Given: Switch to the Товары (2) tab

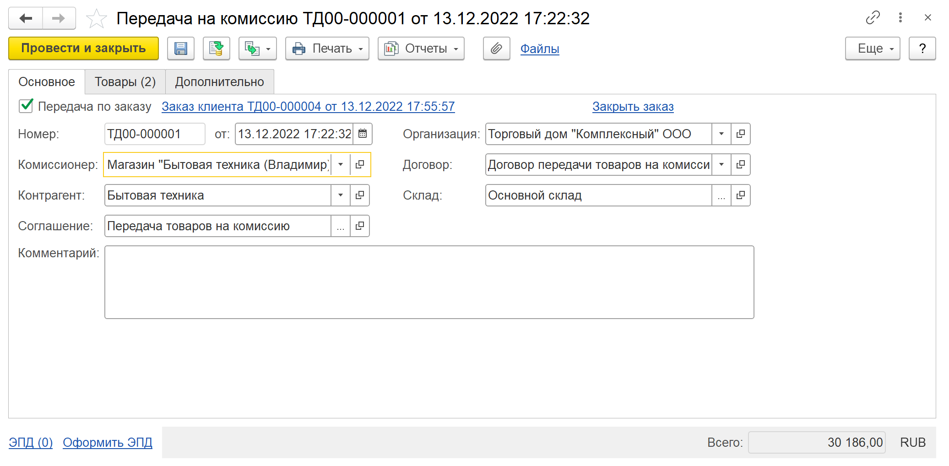Looking at the screenshot, I should (x=125, y=82).
